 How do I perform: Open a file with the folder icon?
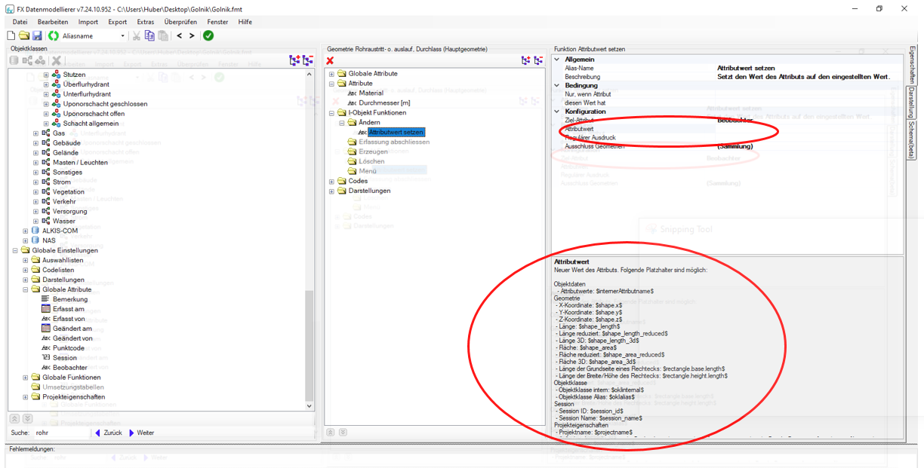tap(24, 35)
